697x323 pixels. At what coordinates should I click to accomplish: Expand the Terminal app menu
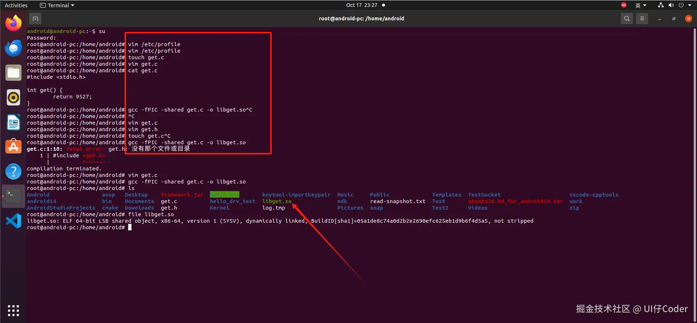(x=57, y=5)
